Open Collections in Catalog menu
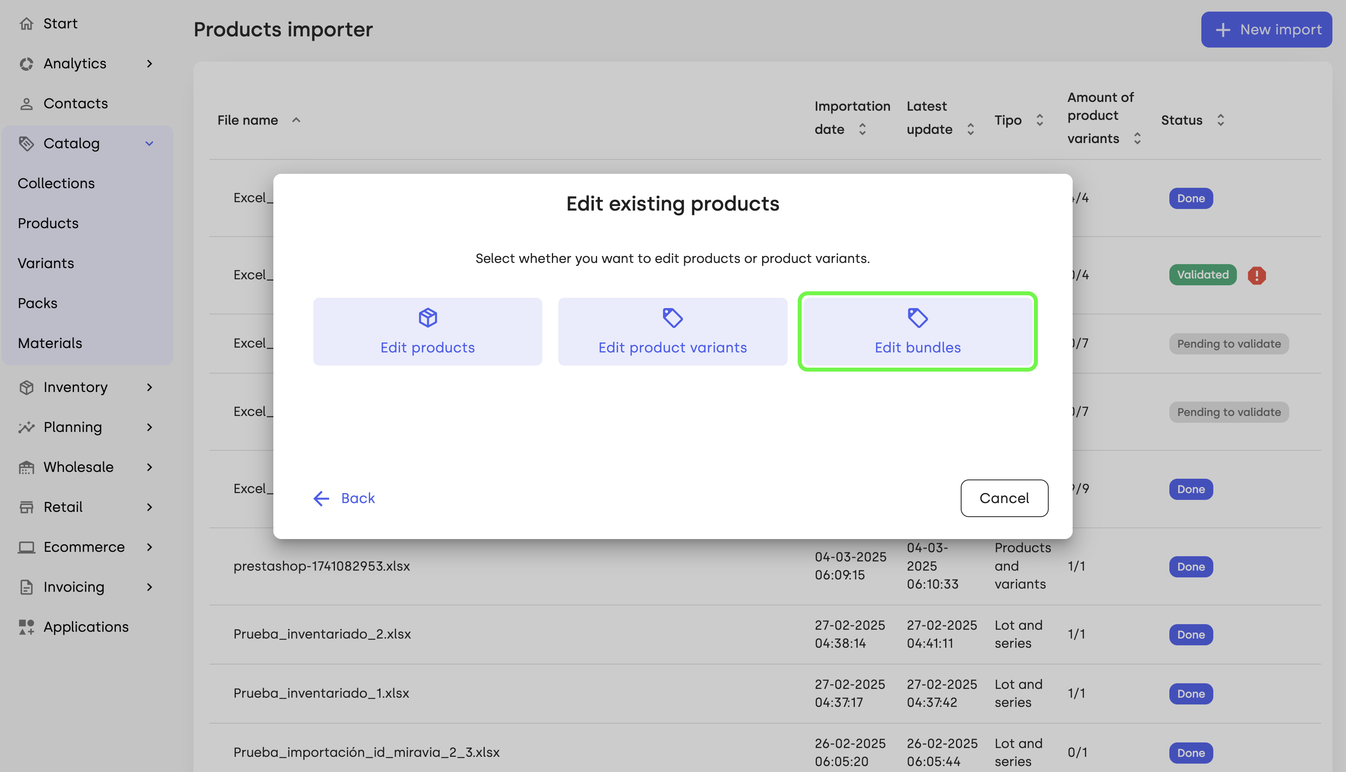1346x772 pixels. (x=56, y=183)
